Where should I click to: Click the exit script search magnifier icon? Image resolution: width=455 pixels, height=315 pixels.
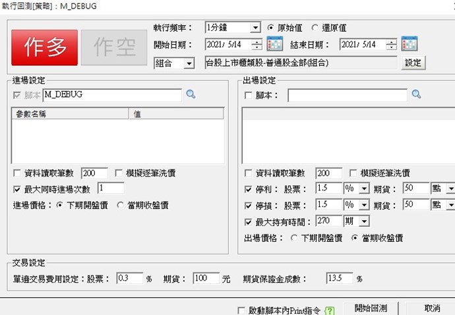416,95
